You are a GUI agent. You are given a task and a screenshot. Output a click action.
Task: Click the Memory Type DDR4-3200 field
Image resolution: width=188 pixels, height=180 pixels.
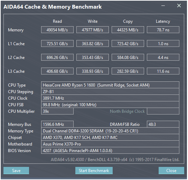click(x=110, y=131)
